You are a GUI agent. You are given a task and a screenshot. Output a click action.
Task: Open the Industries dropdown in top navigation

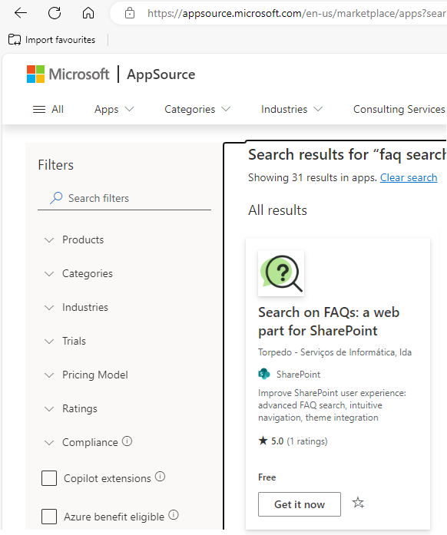(x=292, y=109)
